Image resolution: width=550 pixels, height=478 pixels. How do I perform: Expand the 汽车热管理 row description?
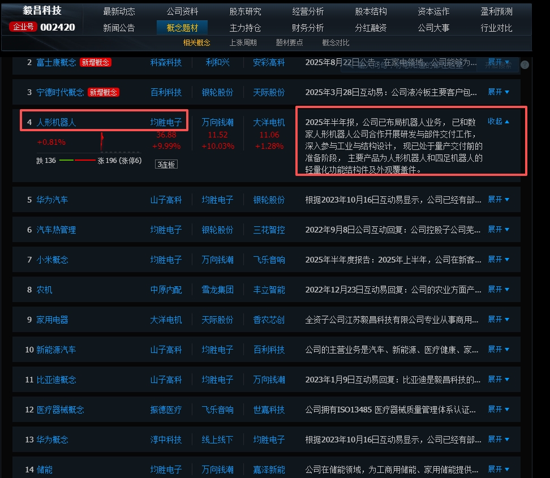(499, 229)
